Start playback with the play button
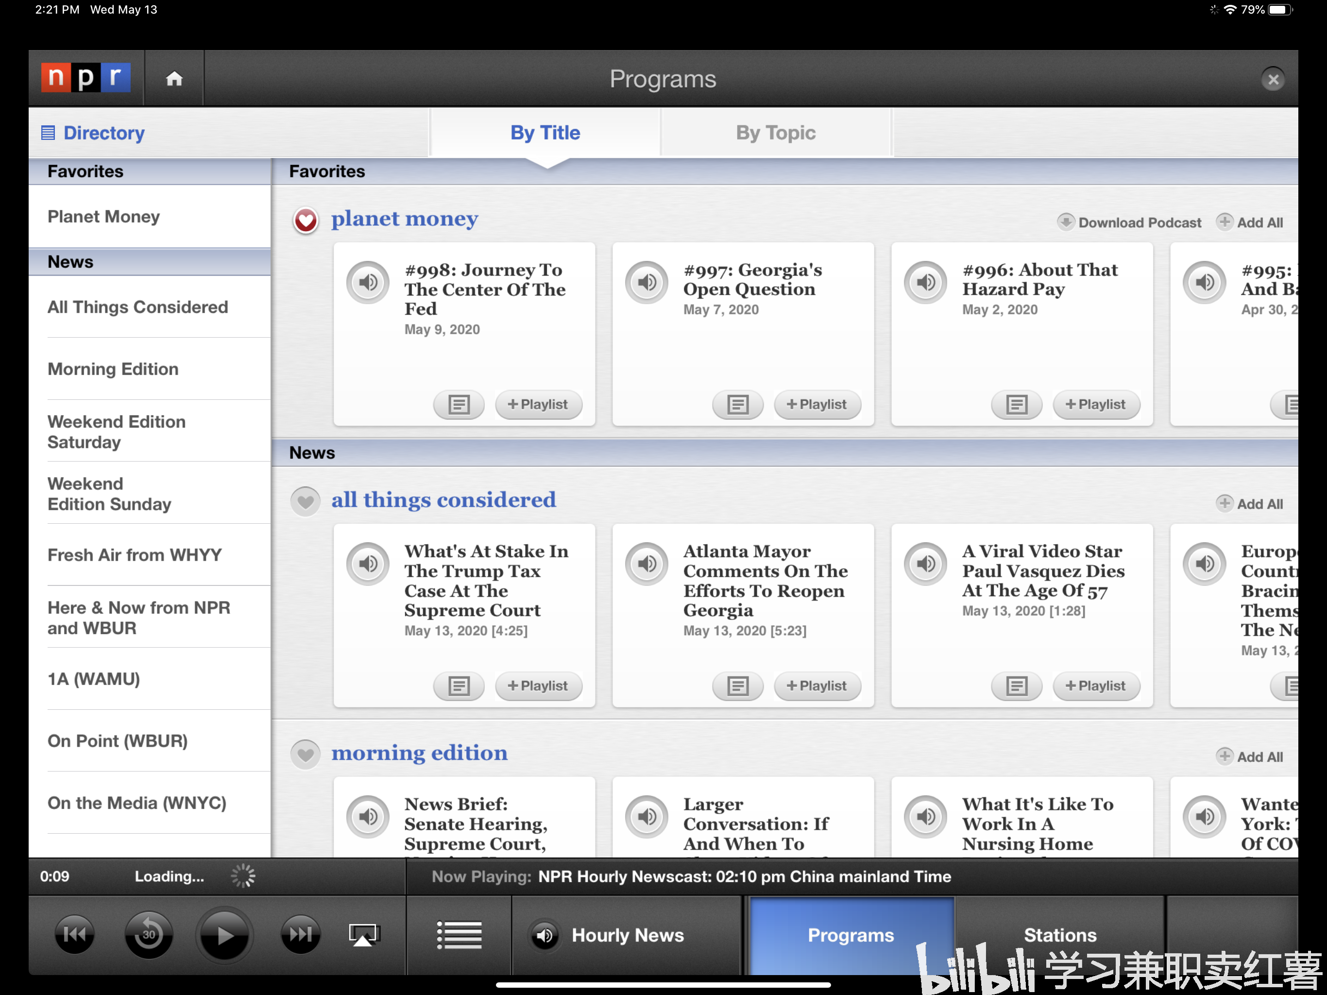 click(224, 935)
